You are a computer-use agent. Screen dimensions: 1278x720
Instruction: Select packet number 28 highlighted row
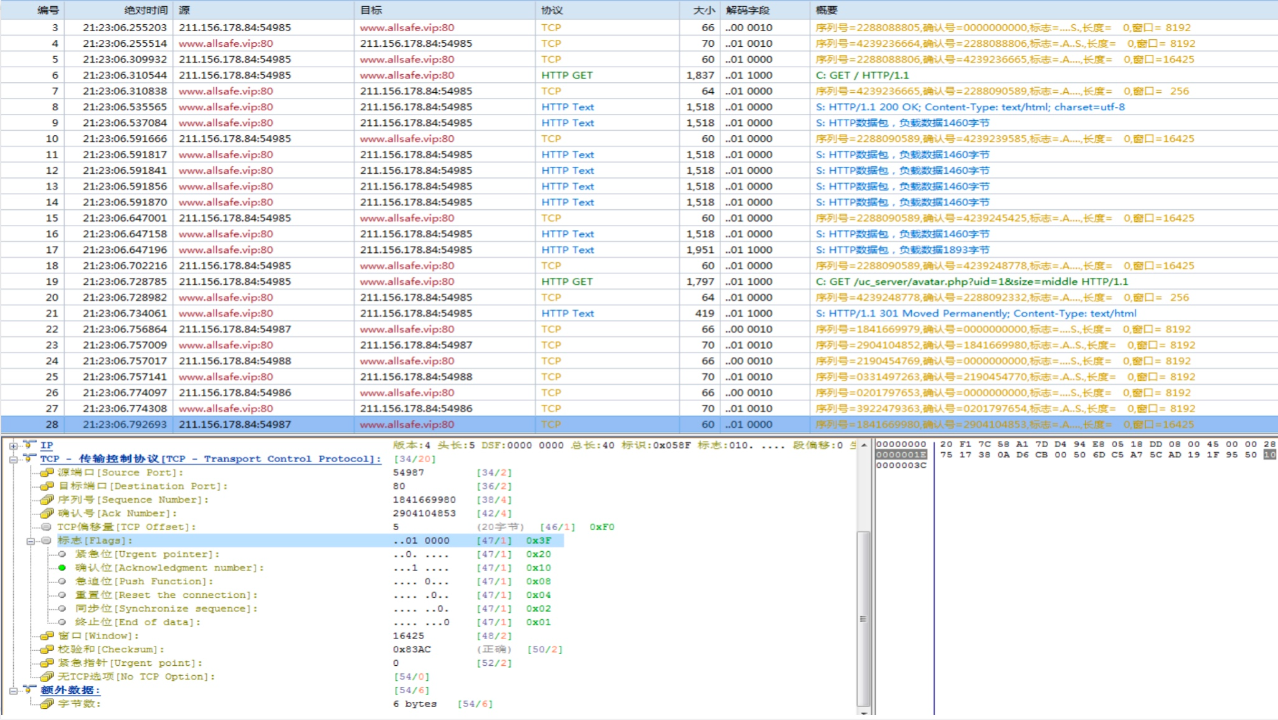(x=639, y=425)
